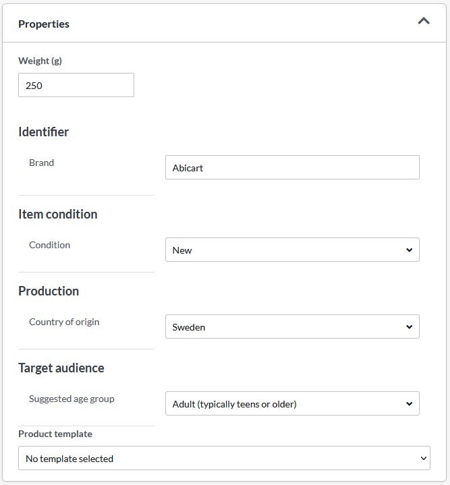Open the Country of origin dropdown showing Sweden
The width and height of the screenshot is (450, 485).
click(x=292, y=326)
